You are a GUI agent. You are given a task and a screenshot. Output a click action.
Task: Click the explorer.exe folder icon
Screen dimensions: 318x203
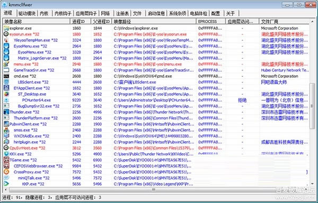coord(6,28)
